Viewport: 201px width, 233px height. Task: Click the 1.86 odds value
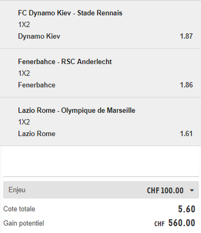tap(186, 85)
